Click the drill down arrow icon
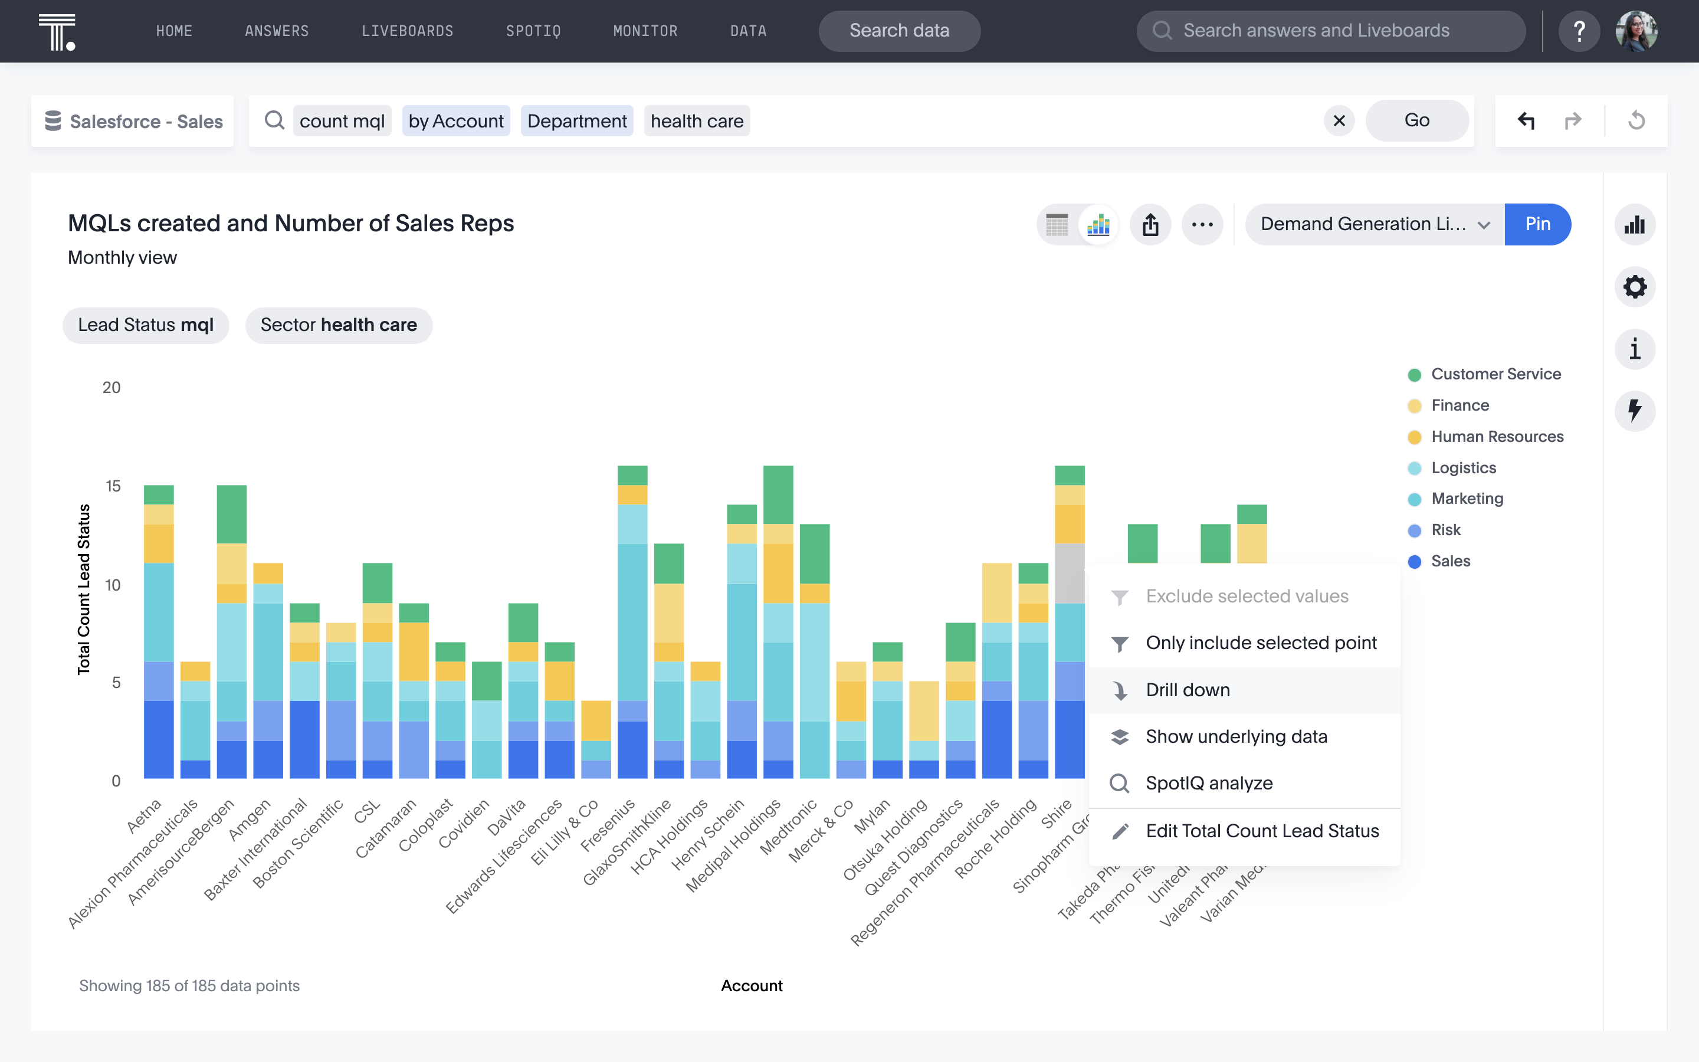 [1120, 690]
